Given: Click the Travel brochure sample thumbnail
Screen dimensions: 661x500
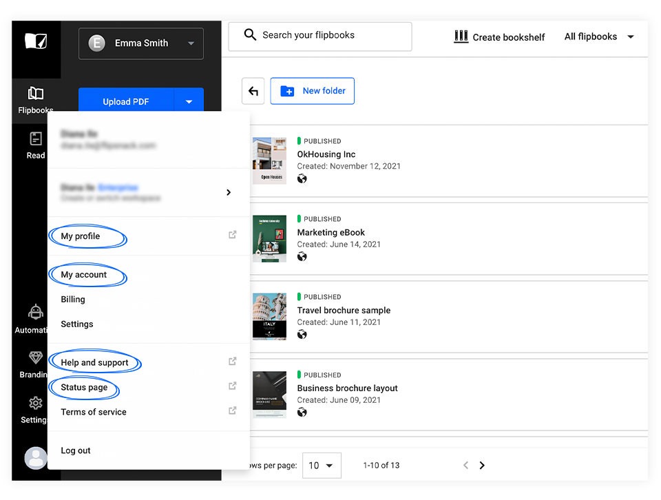Looking at the screenshot, I should (269, 317).
